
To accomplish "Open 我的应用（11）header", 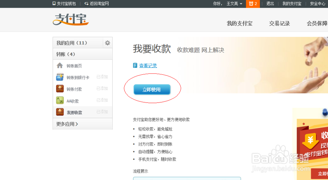I will click(x=78, y=43).
